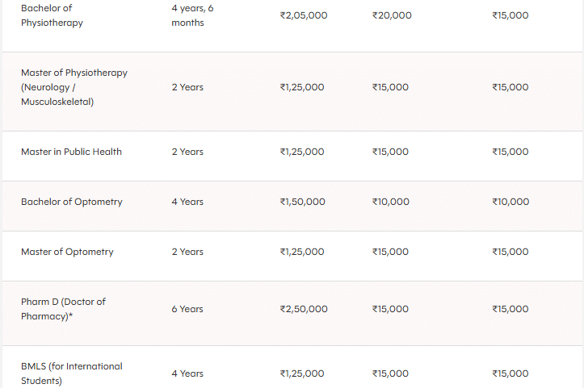Select the 6 Years duration cell

(187, 309)
